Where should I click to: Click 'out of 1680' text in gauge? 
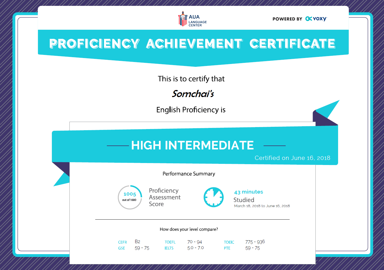tap(129, 200)
